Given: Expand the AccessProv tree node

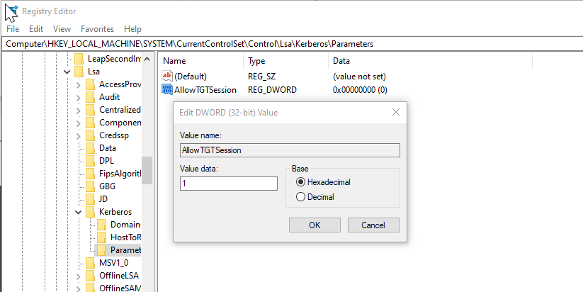Looking at the screenshot, I should pyautogui.click(x=78, y=85).
